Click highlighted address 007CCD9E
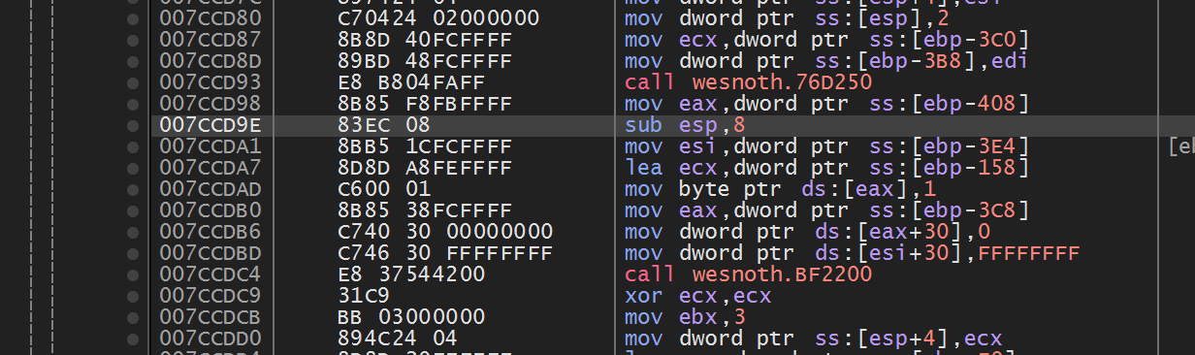 [210, 125]
